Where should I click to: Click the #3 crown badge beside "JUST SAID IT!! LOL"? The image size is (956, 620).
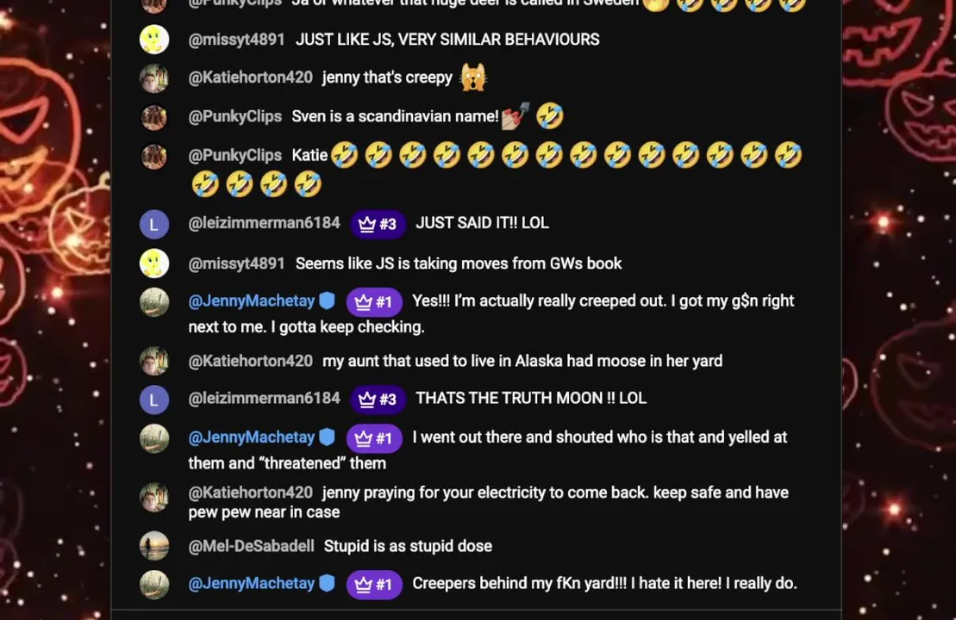click(x=378, y=224)
